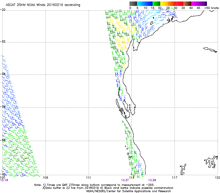Click the longitude label '114'
This screenshot has height=193, width=220.
[131, 178]
